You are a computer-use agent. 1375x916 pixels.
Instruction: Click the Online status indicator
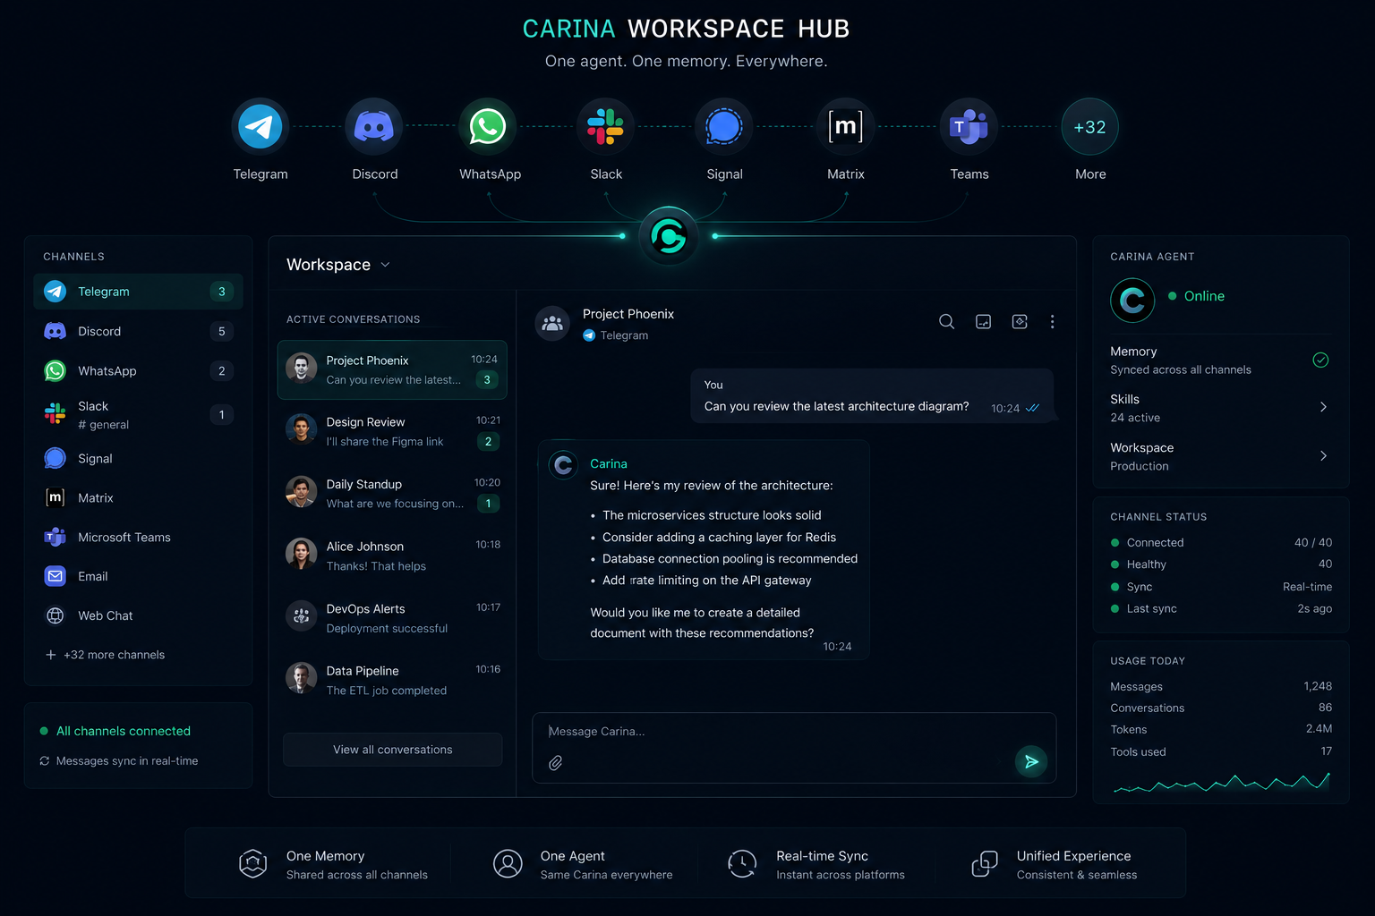pos(1196,296)
